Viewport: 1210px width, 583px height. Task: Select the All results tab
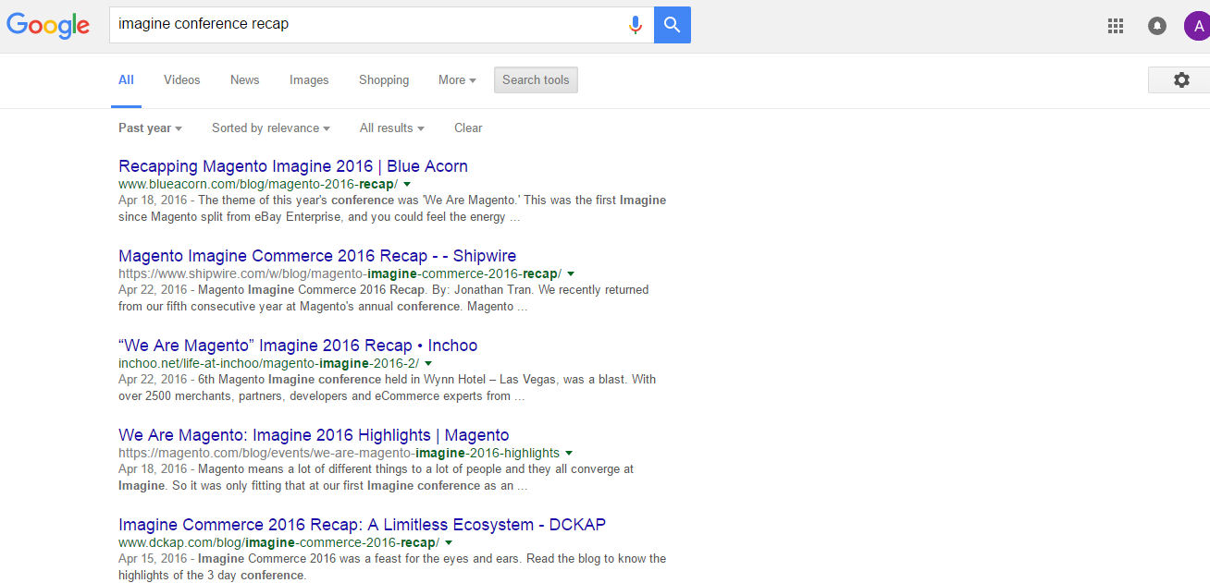[126, 80]
